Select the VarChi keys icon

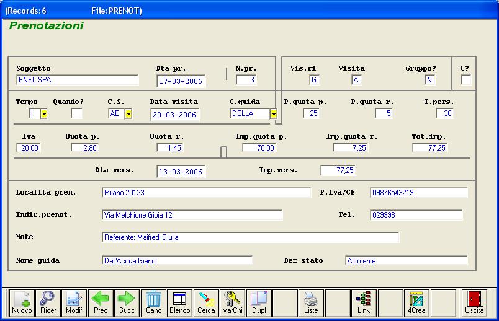233,302
